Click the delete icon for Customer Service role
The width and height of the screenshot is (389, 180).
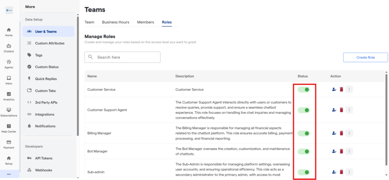point(342,89)
